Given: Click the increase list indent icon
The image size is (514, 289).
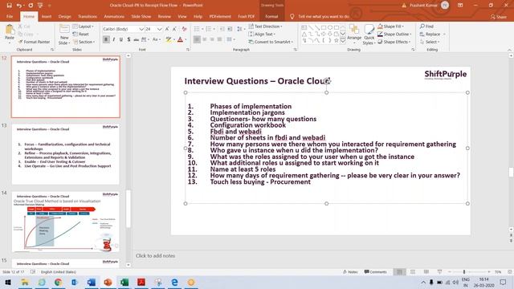Looking at the screenshot, I should 230,29.
